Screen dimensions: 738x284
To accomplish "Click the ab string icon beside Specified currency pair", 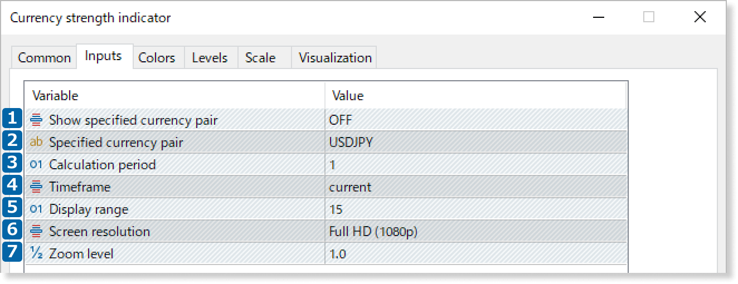I will point(36,142).
